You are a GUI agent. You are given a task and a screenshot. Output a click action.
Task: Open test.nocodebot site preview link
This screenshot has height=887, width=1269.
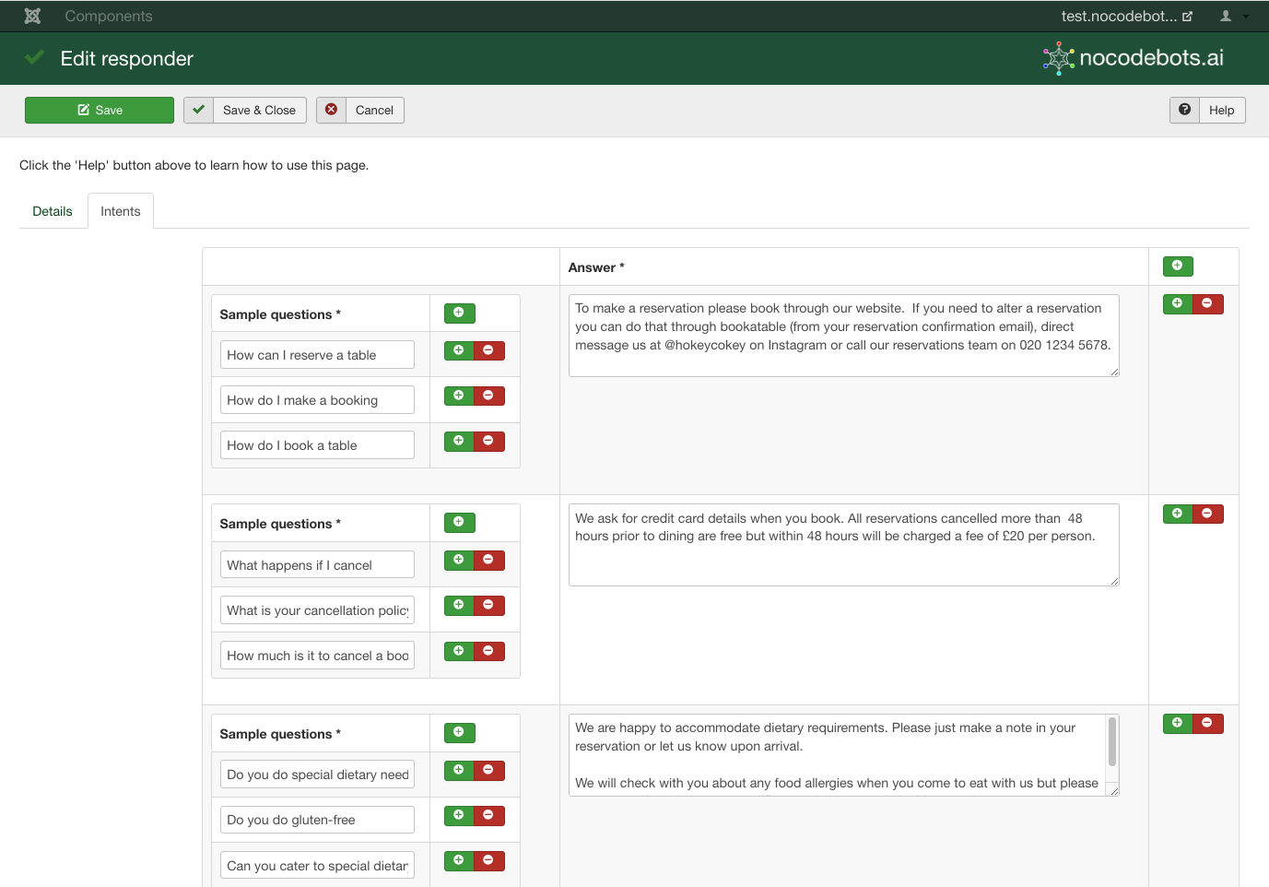tap(1125, 16)
